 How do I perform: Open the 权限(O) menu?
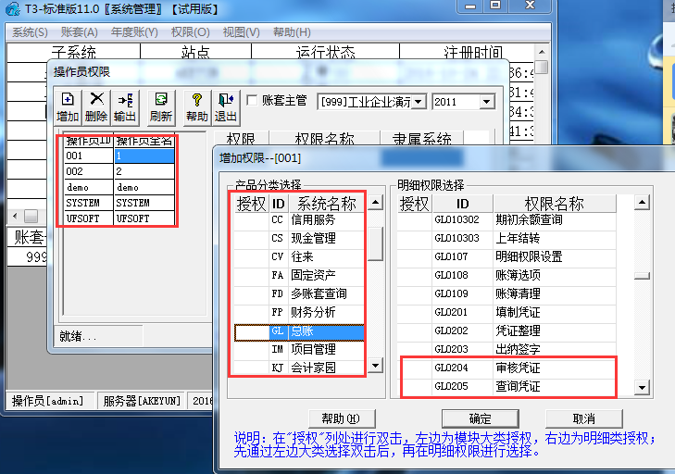coord(190,32)
